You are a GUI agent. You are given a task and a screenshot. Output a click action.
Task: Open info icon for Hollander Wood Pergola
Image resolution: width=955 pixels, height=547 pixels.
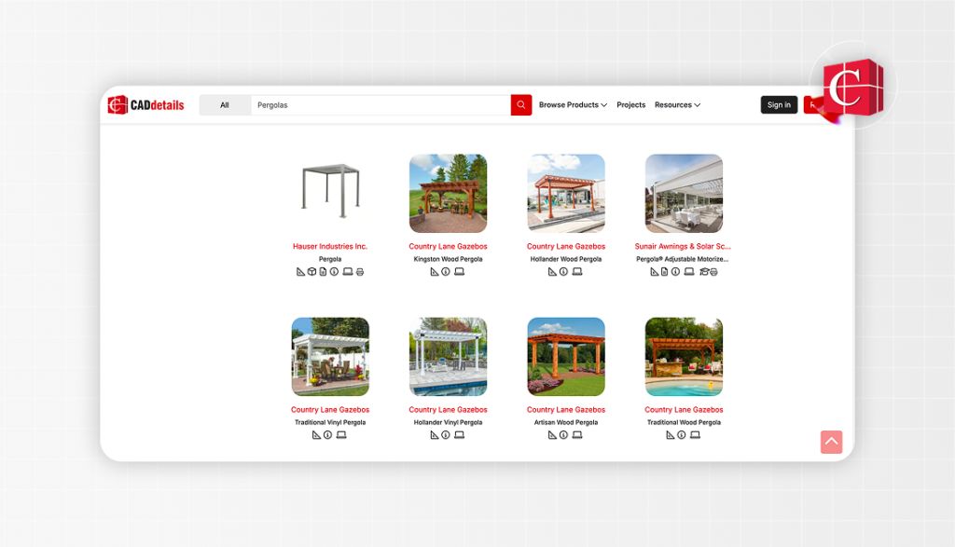point(563,272)
